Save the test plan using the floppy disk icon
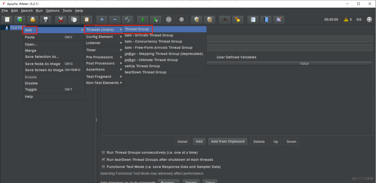This screenshot has width=376, height=183. [46, 19]
